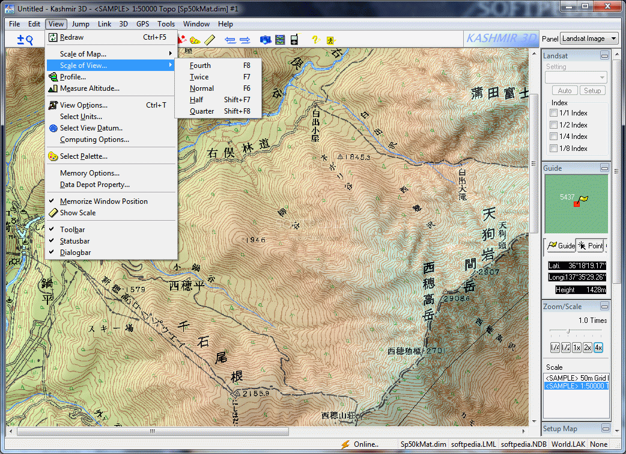Click the Profile icon in the menu
The image size is (626, 454).
tap(53, 77)
